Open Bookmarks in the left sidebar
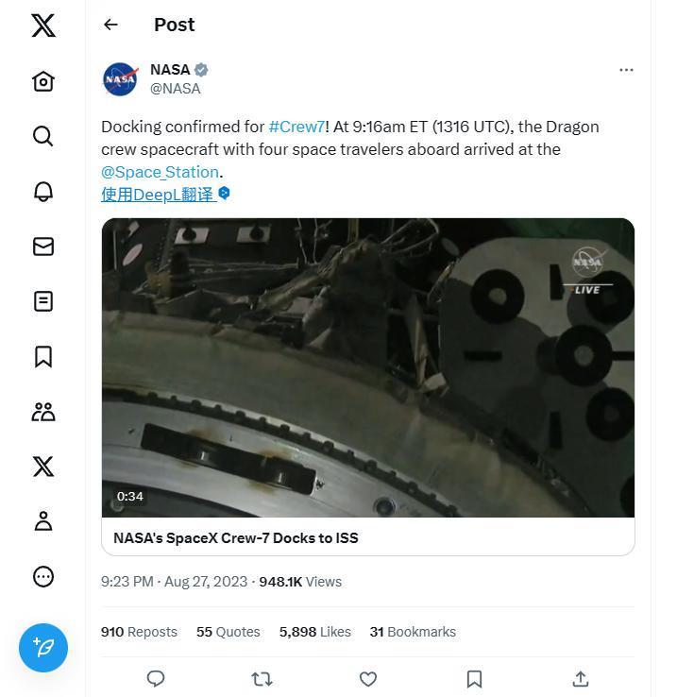677x697 pixels. [43, 356]
